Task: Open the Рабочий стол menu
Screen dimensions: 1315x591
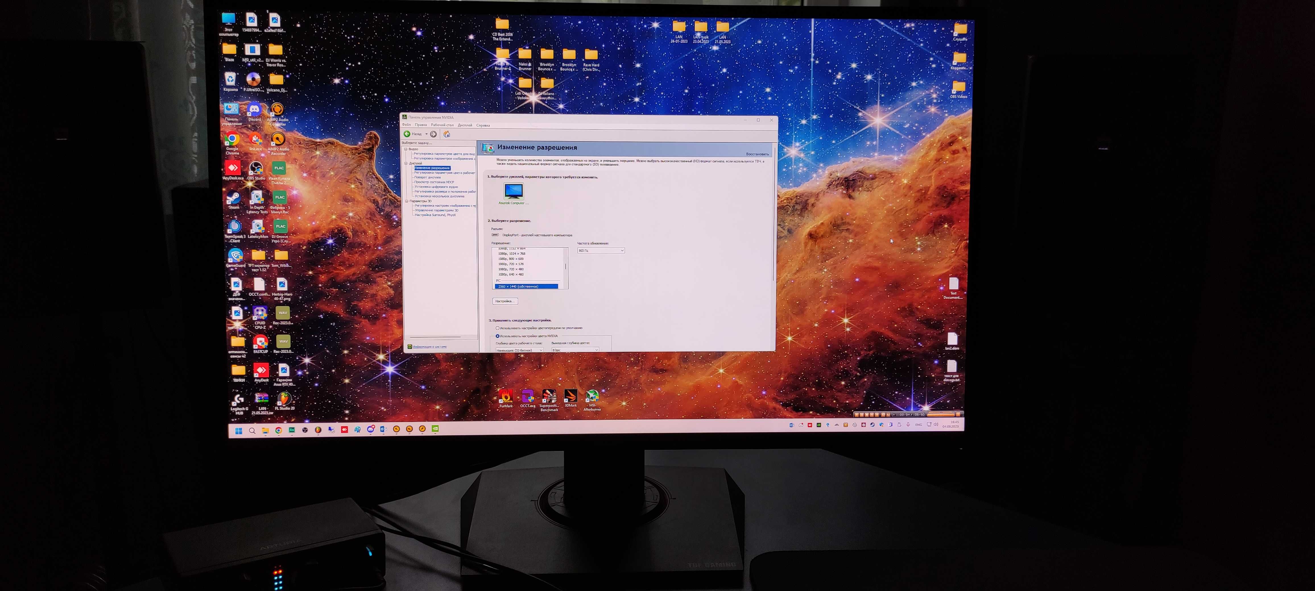Action: pos(442,125)
